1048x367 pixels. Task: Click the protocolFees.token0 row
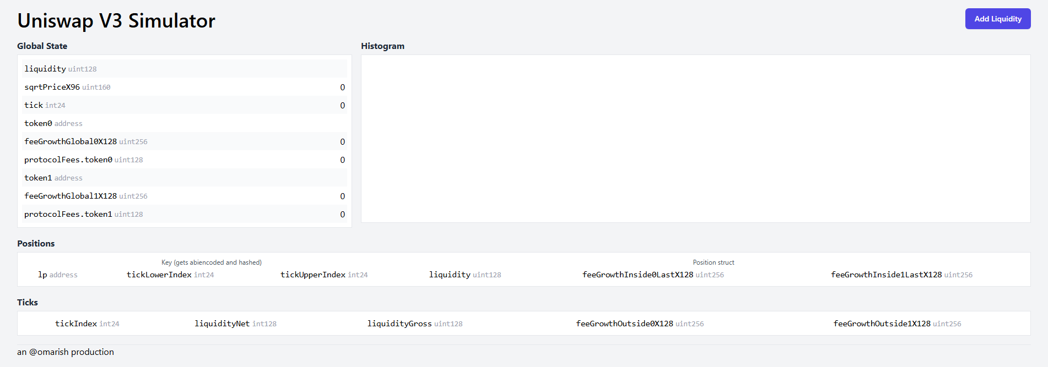185,160
